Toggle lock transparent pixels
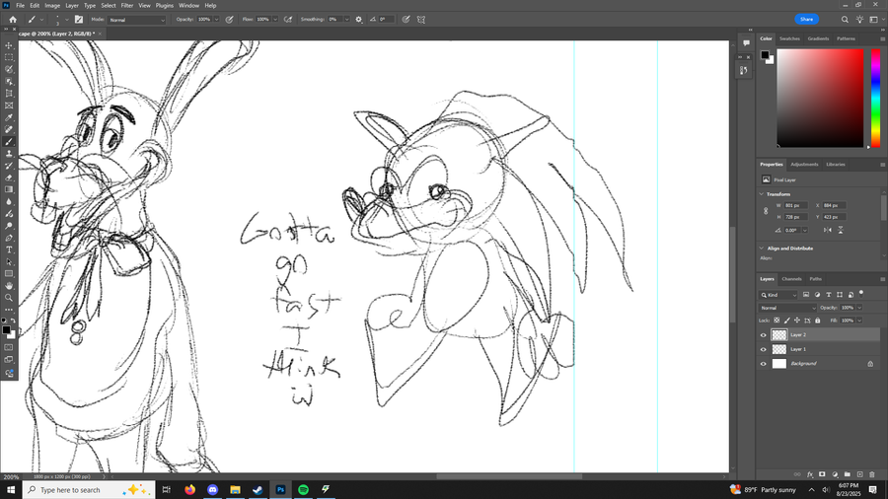888x499 pixels. pos(777,321)
